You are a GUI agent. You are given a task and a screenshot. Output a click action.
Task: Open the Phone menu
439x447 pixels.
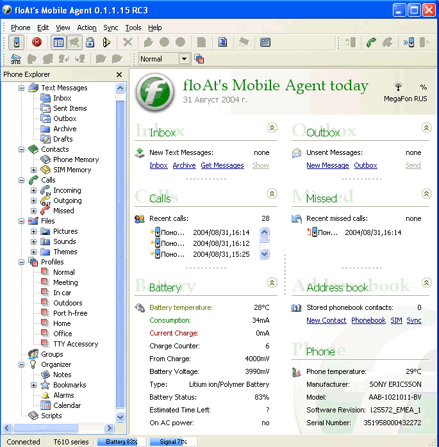tap(21, 28)
